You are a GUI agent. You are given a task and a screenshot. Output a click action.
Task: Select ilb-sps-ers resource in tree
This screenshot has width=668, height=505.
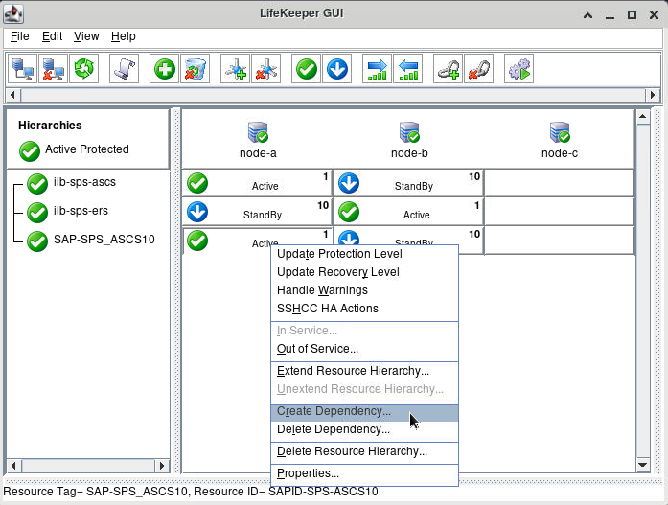click(81, 211)
